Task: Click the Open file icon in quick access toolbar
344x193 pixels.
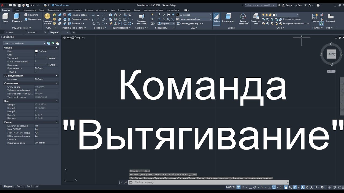Action: click(15, 5)
